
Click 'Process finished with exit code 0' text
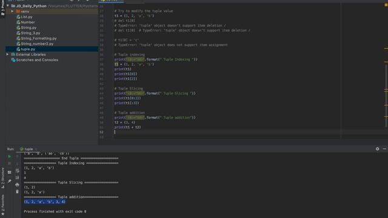click(55, 211)
